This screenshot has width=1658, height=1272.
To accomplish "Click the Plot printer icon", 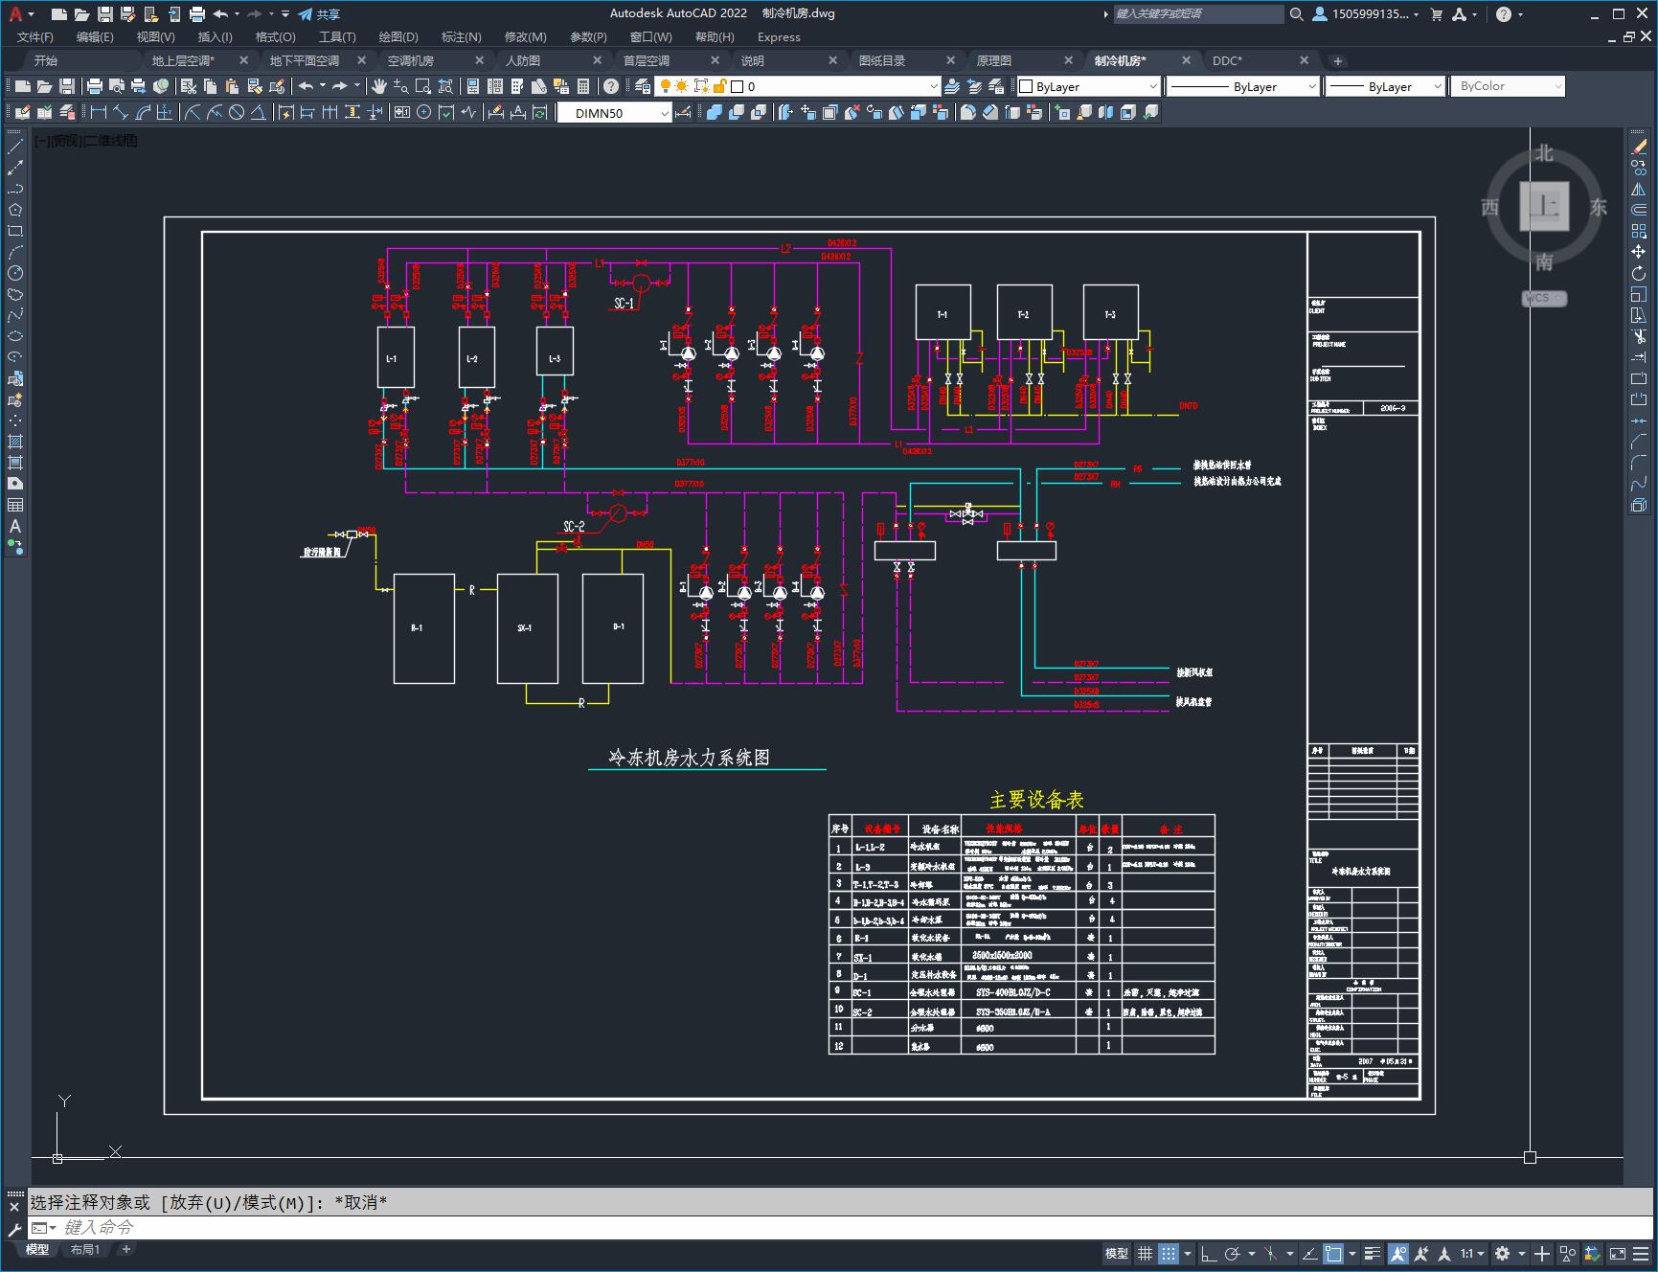I will point(94,86).
